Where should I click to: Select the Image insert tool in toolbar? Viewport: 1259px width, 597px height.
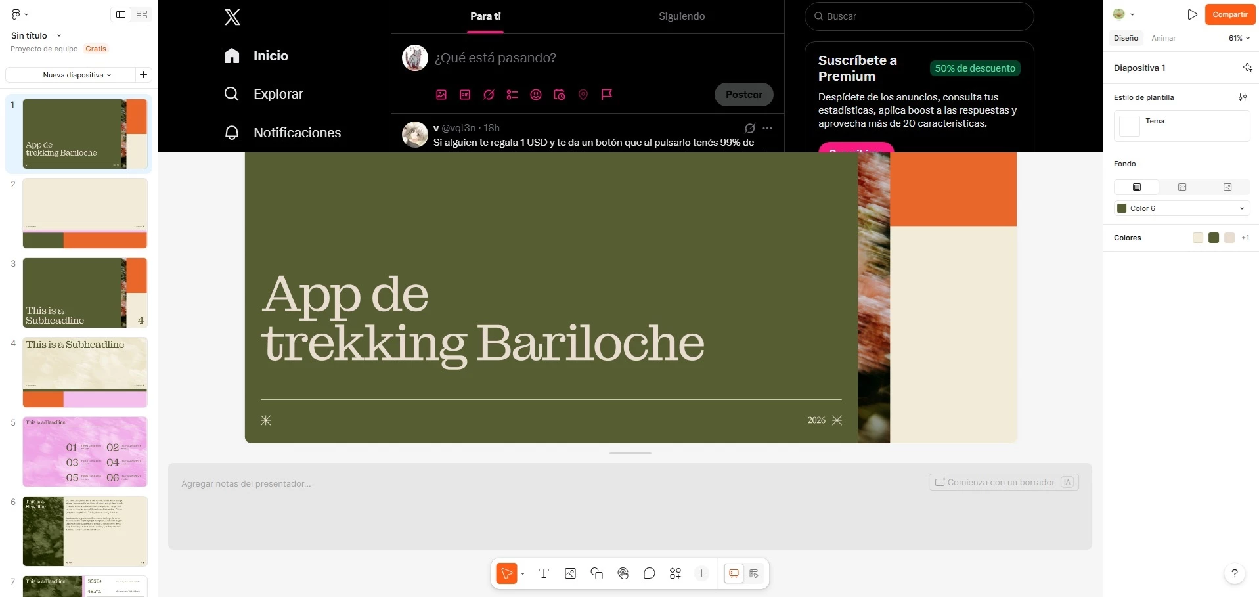coord(570,573)
